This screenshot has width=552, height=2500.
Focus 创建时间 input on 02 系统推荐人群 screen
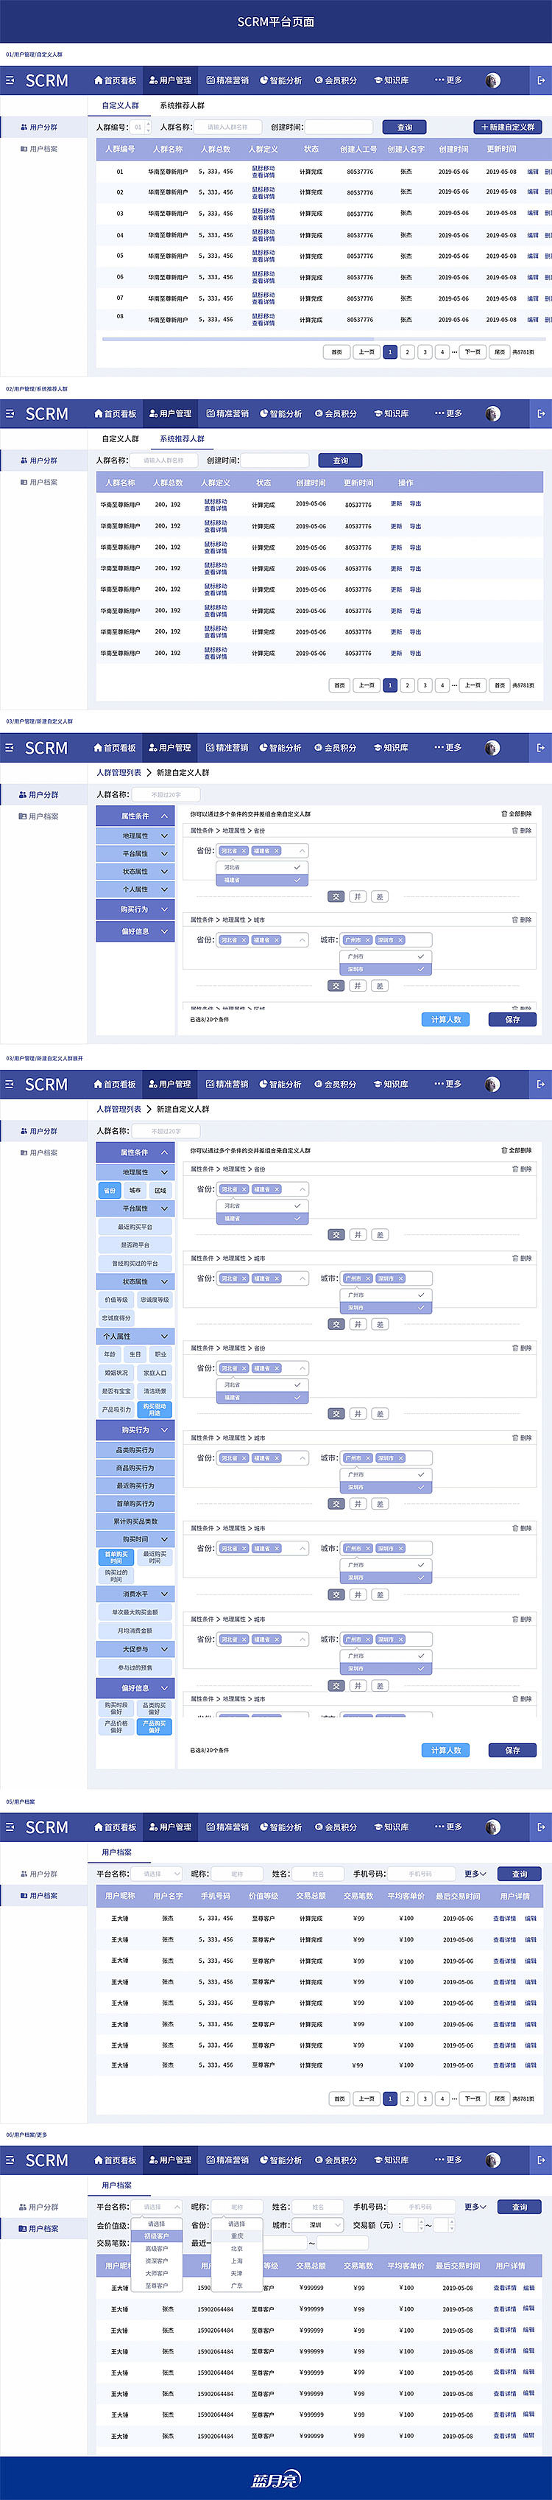275,460
